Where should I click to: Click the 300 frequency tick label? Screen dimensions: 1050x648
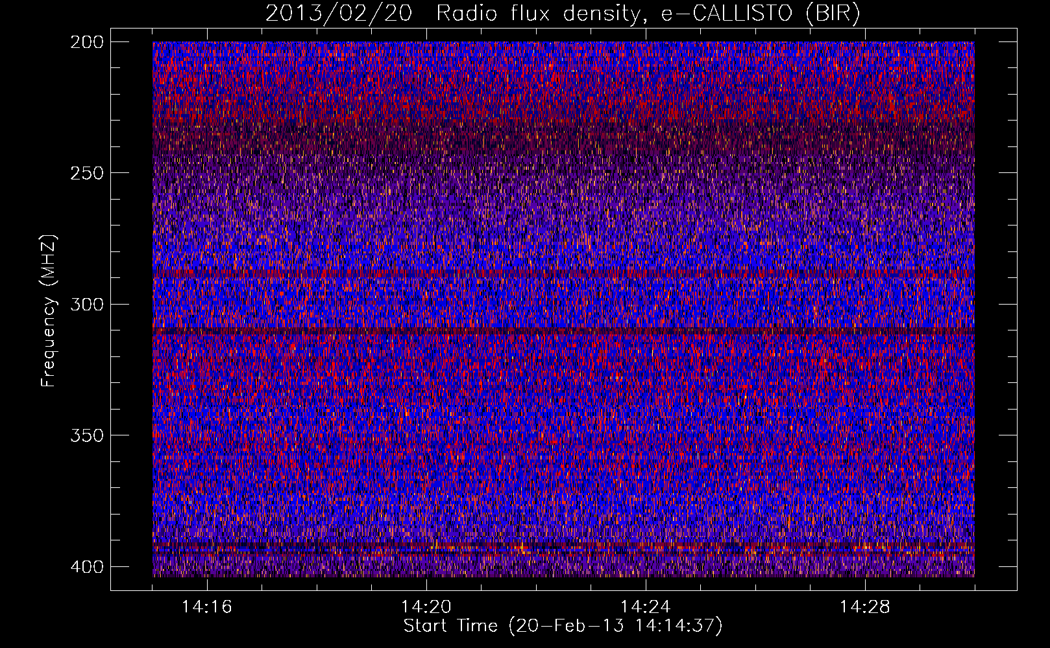[86, 305]
